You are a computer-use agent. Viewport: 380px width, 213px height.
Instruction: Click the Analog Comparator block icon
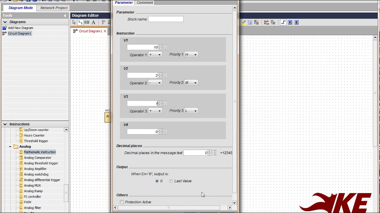(21, 158)
